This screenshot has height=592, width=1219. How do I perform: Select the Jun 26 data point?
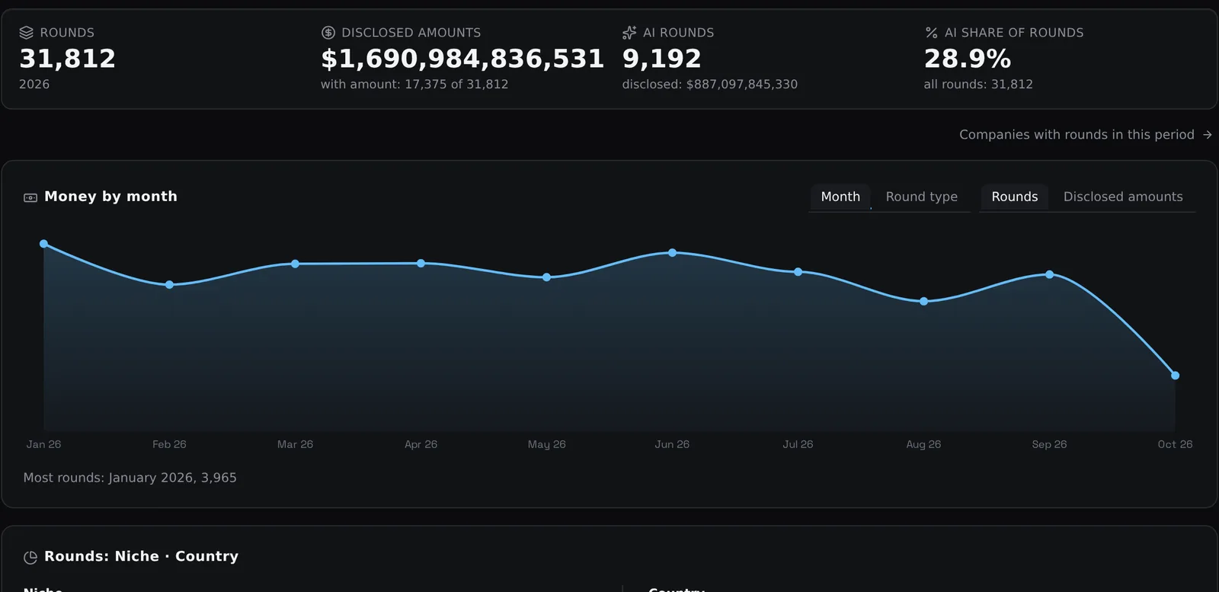pyautogui.click(x=672, y=252)
